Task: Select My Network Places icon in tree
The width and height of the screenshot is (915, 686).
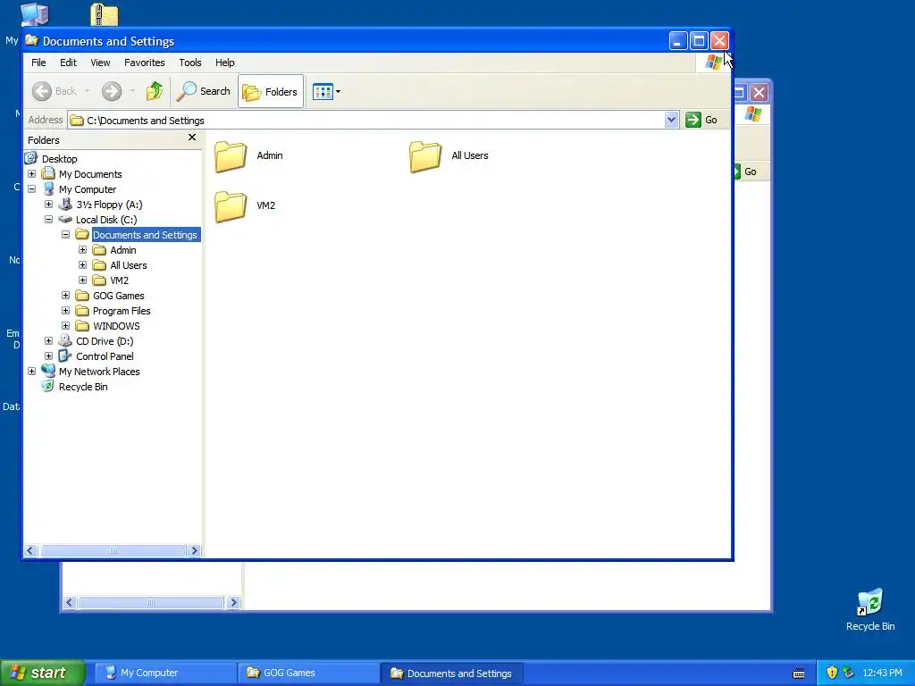Action: click(48, 371)
